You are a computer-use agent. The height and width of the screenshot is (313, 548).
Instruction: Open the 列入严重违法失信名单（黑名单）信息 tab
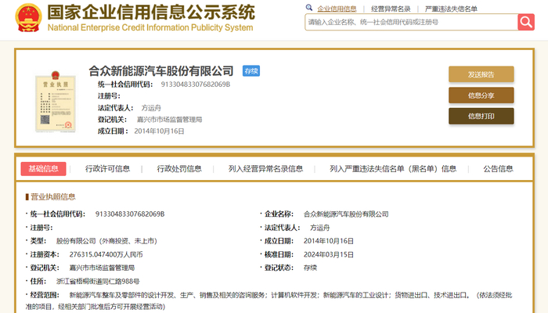tap(393, 169)
